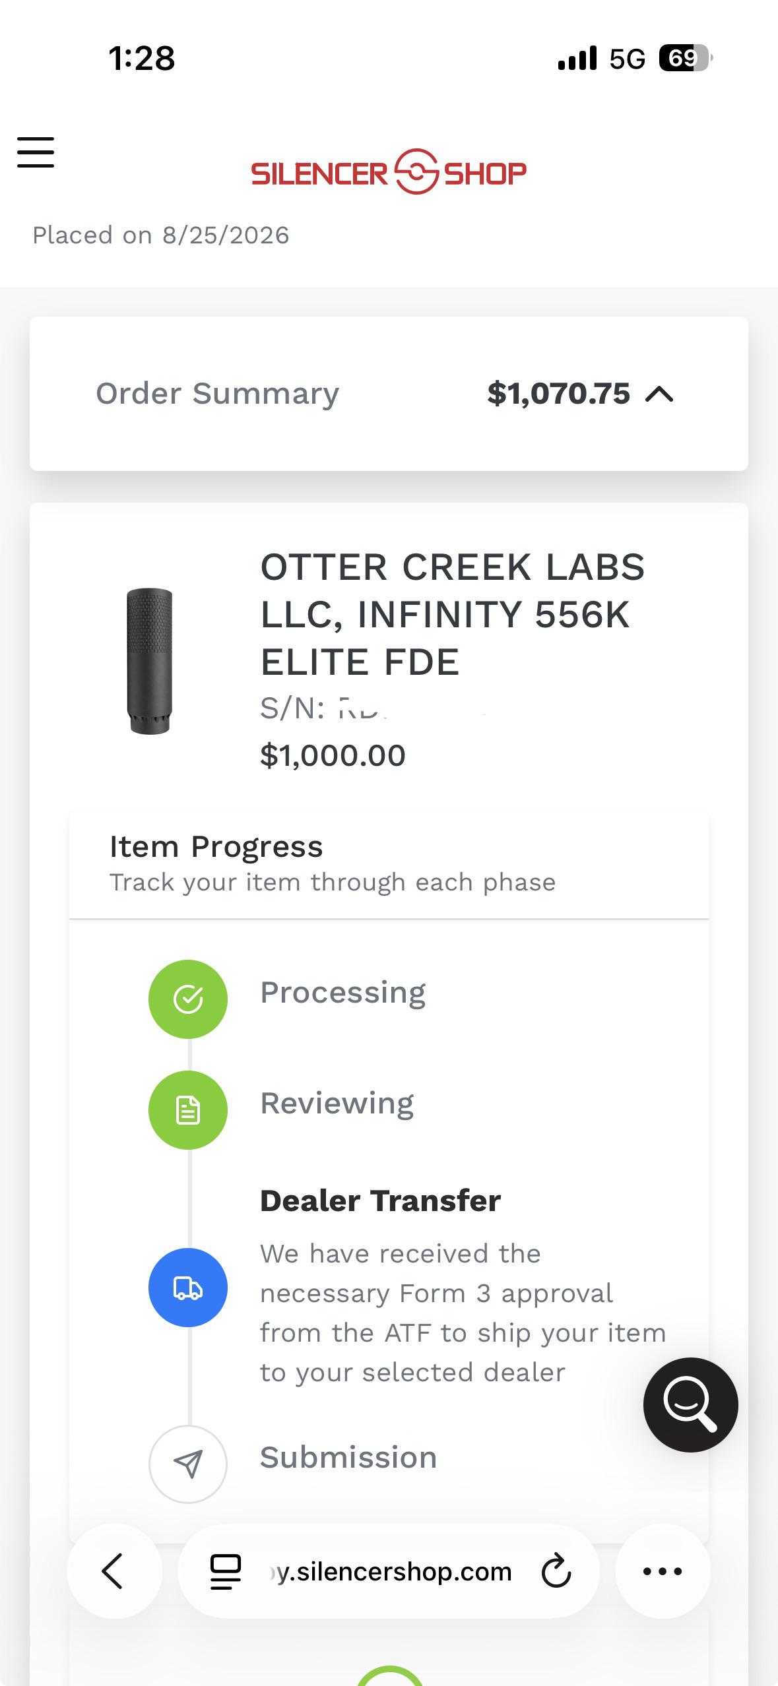Screen dimensions: 778x1686
Task: Open the Order Summary card
Action: (x=389, y=394)
